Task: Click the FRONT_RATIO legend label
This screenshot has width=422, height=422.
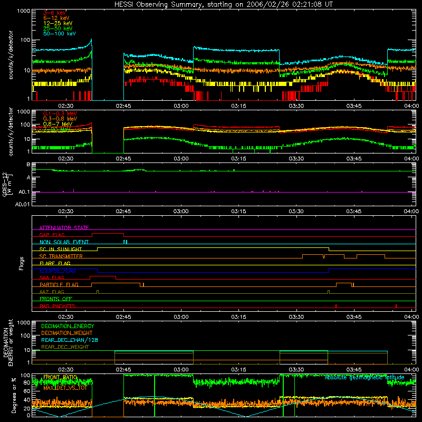Action: [60, 378]
